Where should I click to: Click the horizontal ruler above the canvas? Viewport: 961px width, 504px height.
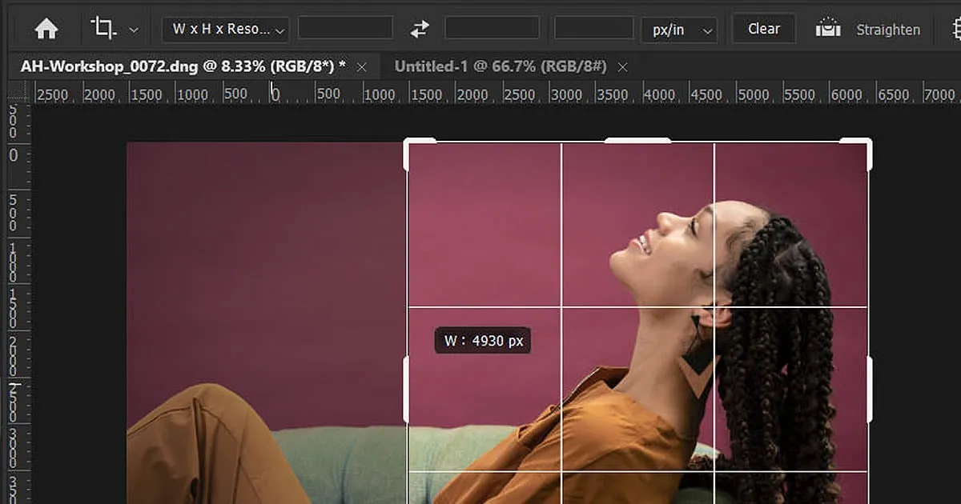[x=480, y=94]
